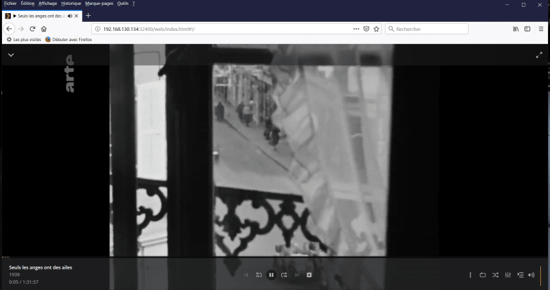Image resolution: width=550 pixels, height=290 pixels.
Task: Skip back 10 seconds in the video
Action: tap(259, 275)
